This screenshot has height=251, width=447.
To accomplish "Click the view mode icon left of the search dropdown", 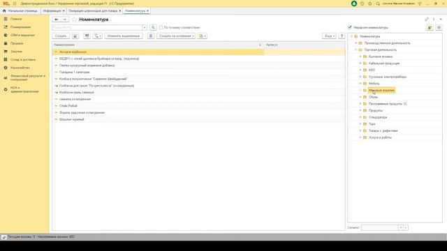I will (x=87, y=36).
